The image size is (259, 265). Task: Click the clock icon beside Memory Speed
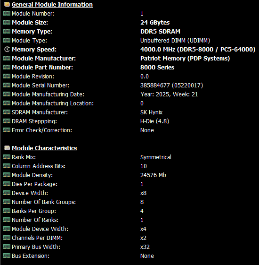7,49
